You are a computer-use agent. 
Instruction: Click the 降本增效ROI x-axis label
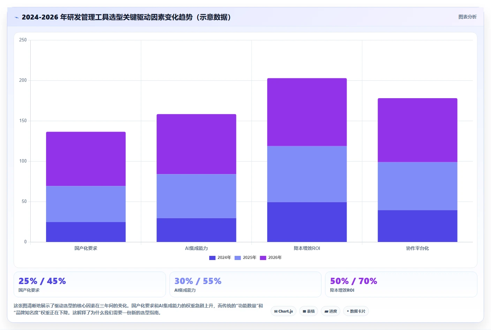click(307, 248)
